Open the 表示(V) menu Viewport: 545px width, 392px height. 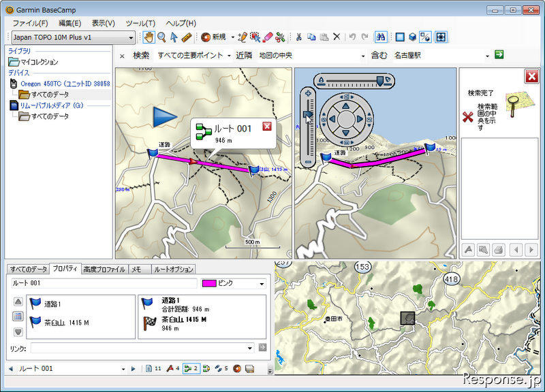pyautogui.click(x=104, y=23)
